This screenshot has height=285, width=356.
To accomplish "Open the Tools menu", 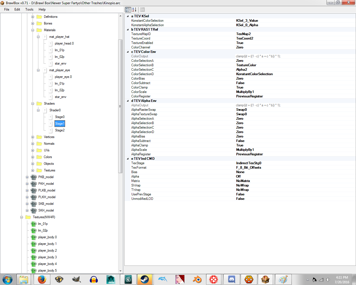I will click(29, 9).
